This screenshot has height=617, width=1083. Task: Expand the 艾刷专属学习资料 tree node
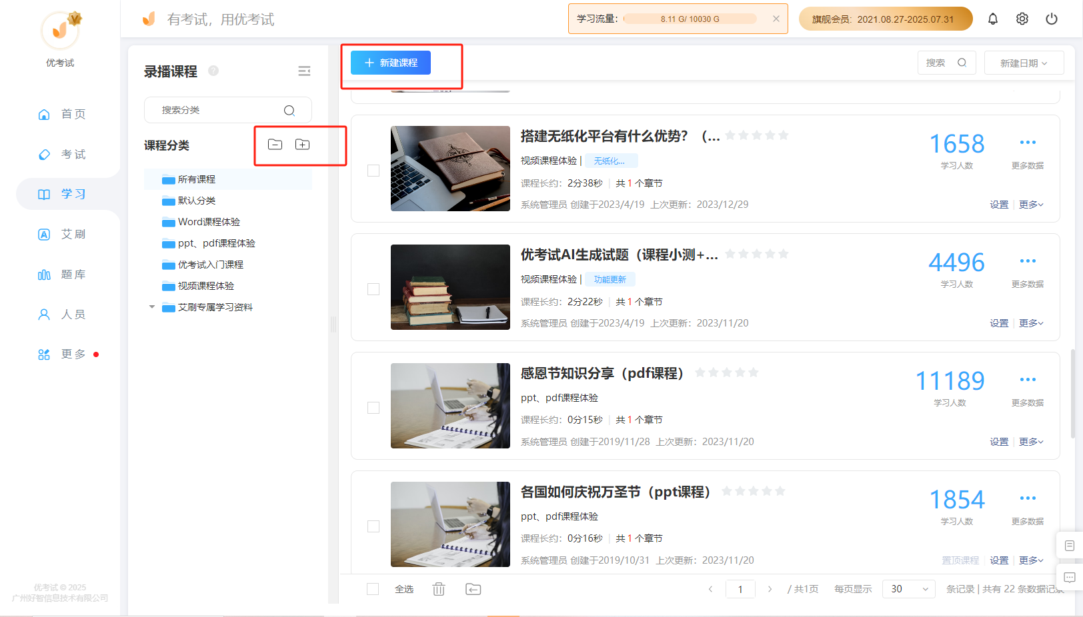(152, 307)
